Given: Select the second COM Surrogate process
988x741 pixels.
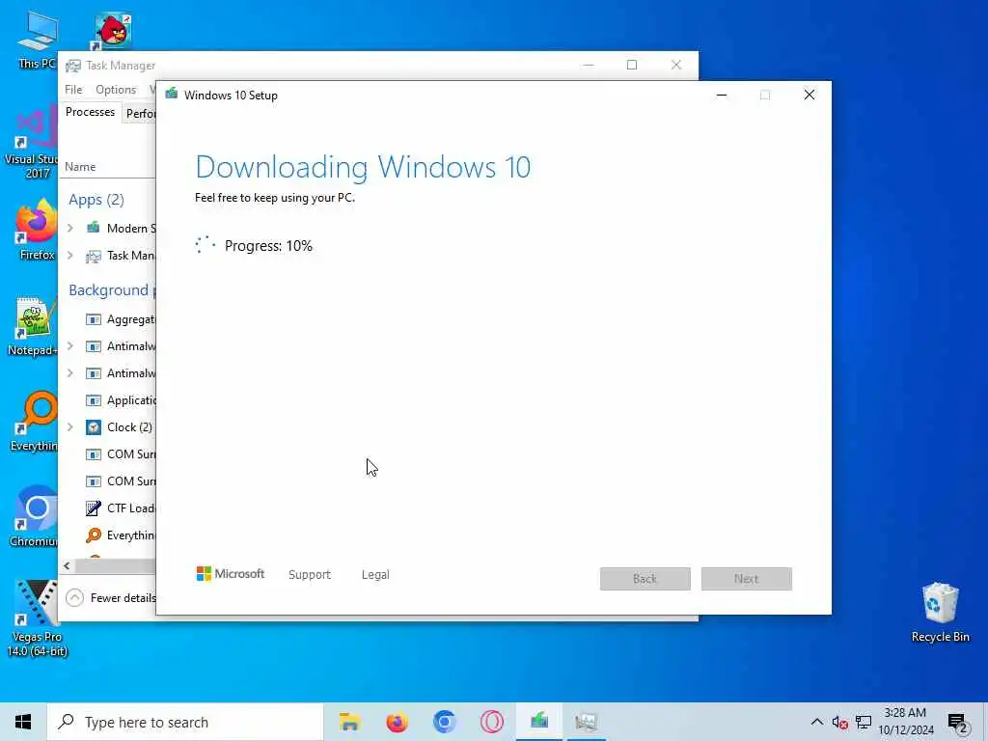Looking at the screenshot, I should [108, 481].
